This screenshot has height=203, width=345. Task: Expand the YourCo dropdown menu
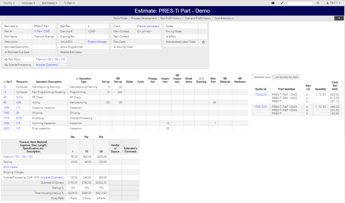(x=9, y=3)
